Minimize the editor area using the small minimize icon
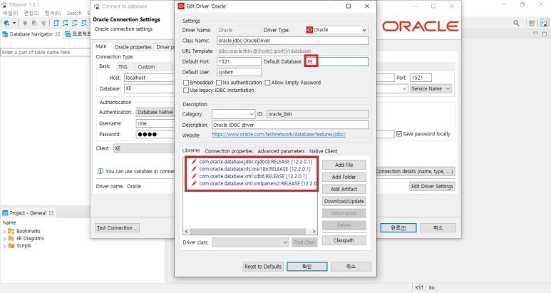Screen dimensions: 551x293 coord(535,34)
